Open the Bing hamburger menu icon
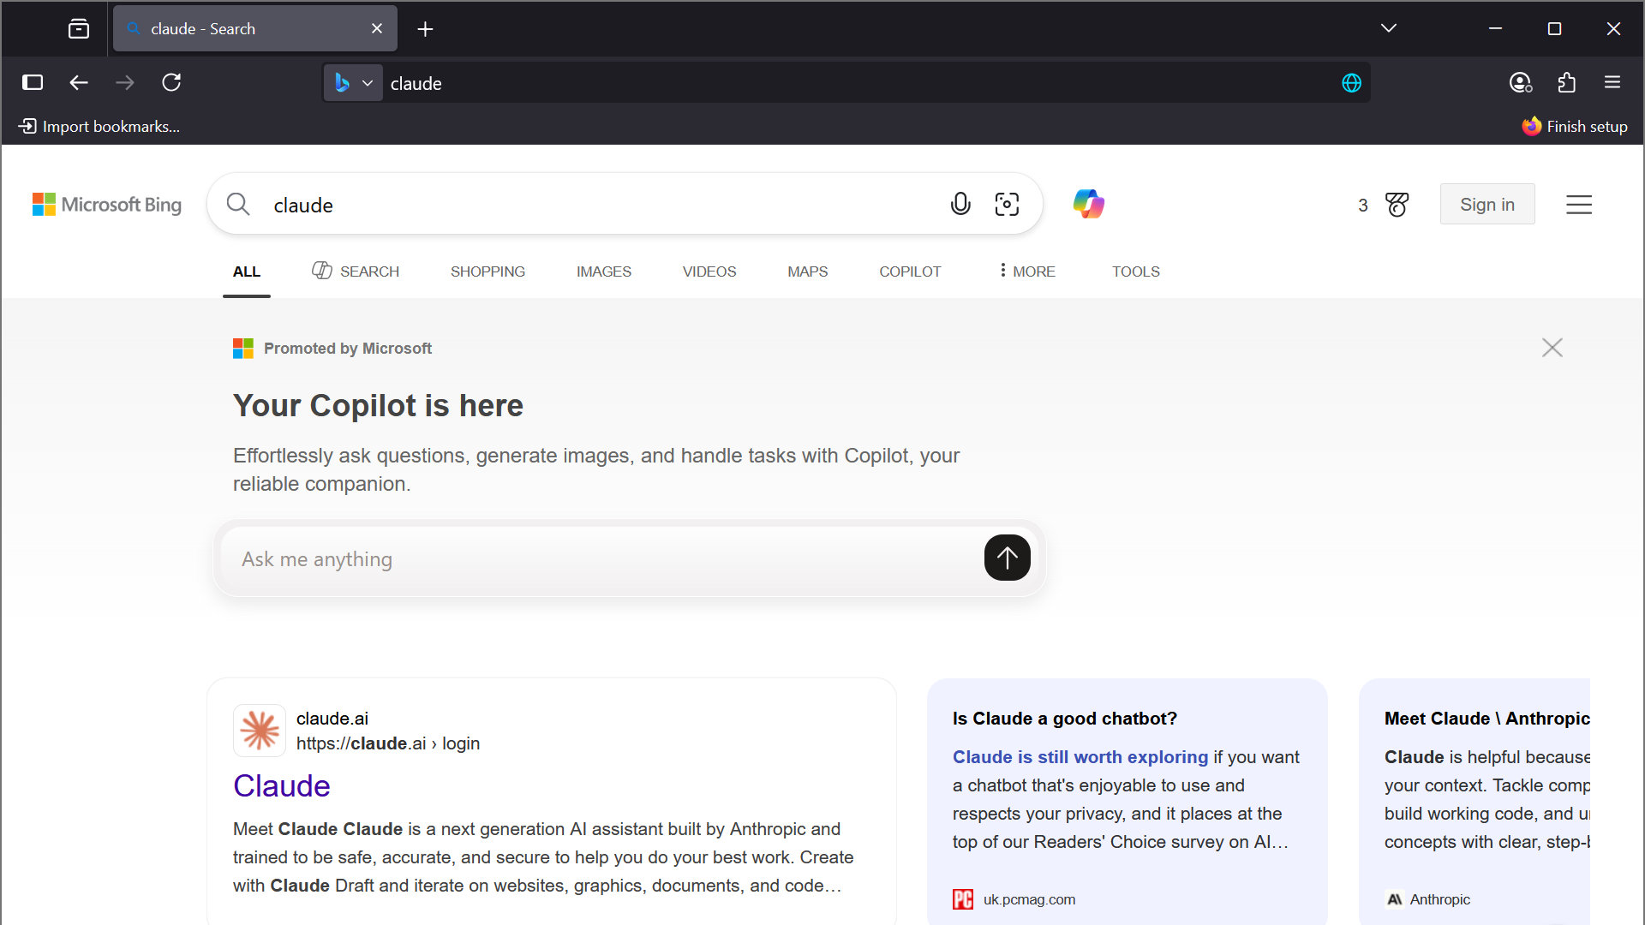This screenshot has height=925, width=1645. click(x=1579, y=205)
